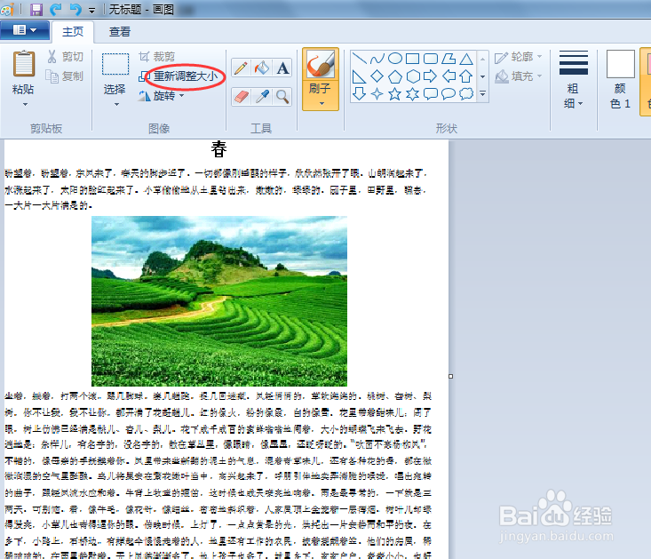Click the Select rectangle icon

click(115, 64)
